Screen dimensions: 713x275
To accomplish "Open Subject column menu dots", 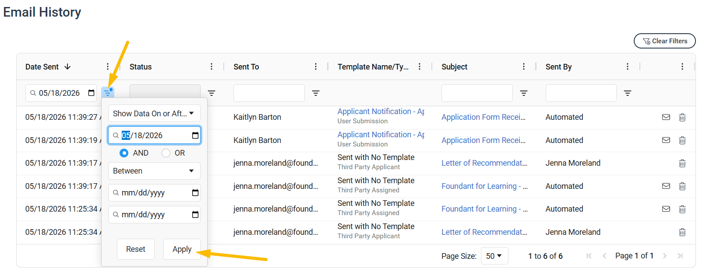I will pyautogui.click(x=524, y=66).
